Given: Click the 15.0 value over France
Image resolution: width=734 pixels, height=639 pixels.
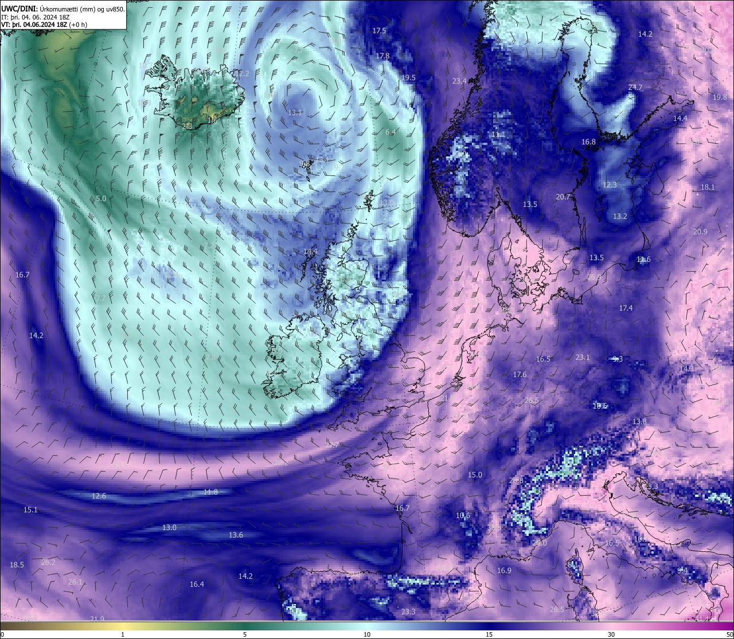Looking at the screenshot, I should point(475,475).
